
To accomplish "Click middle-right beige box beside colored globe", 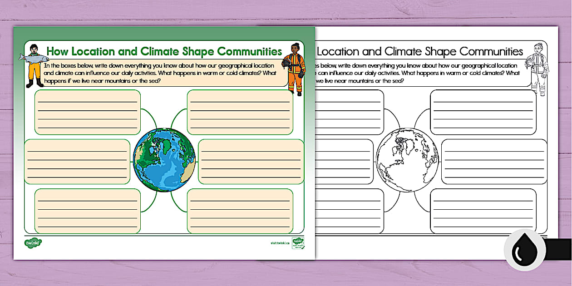I will [251, 162].
